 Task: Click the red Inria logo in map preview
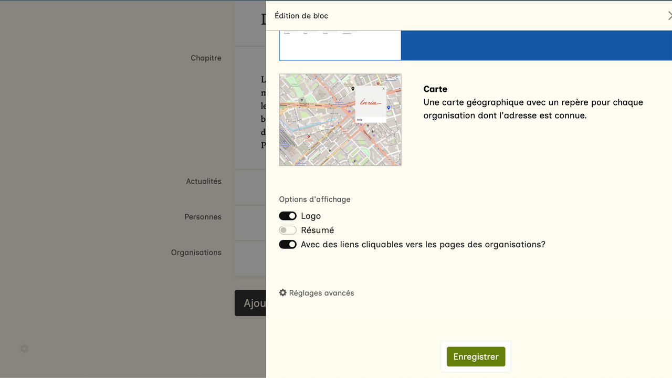point(371,102)
